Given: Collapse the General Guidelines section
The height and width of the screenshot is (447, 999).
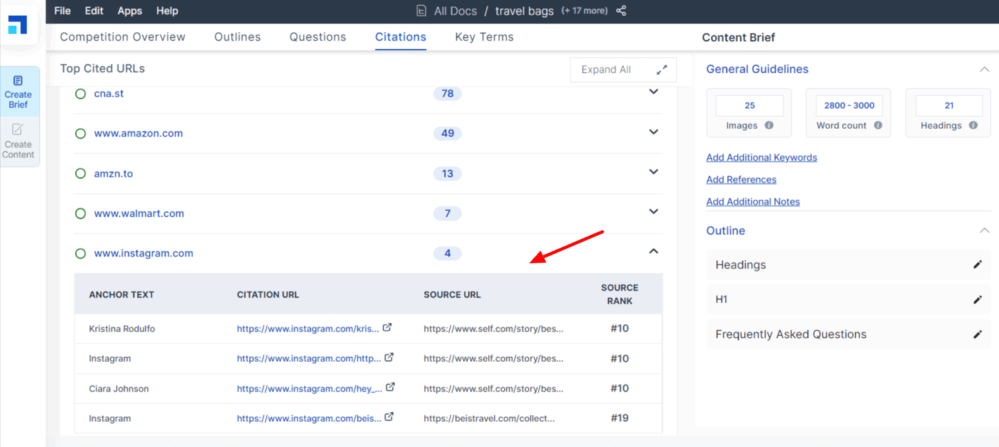Looking at the screenshot, I should tap(984, 69).
